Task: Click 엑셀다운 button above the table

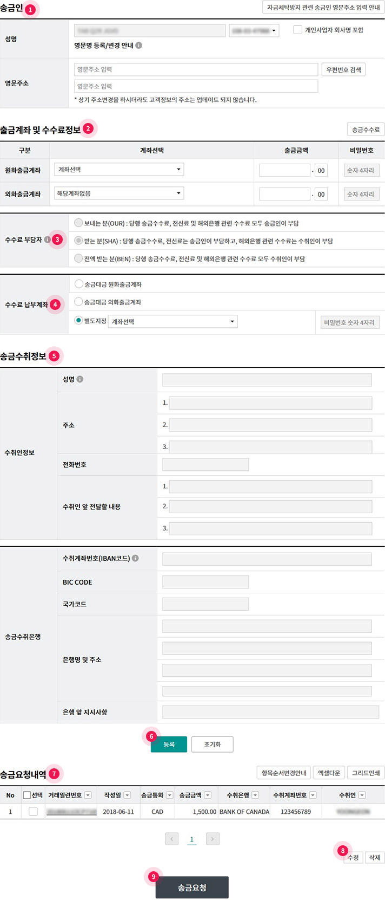Action: coord(328,773)
